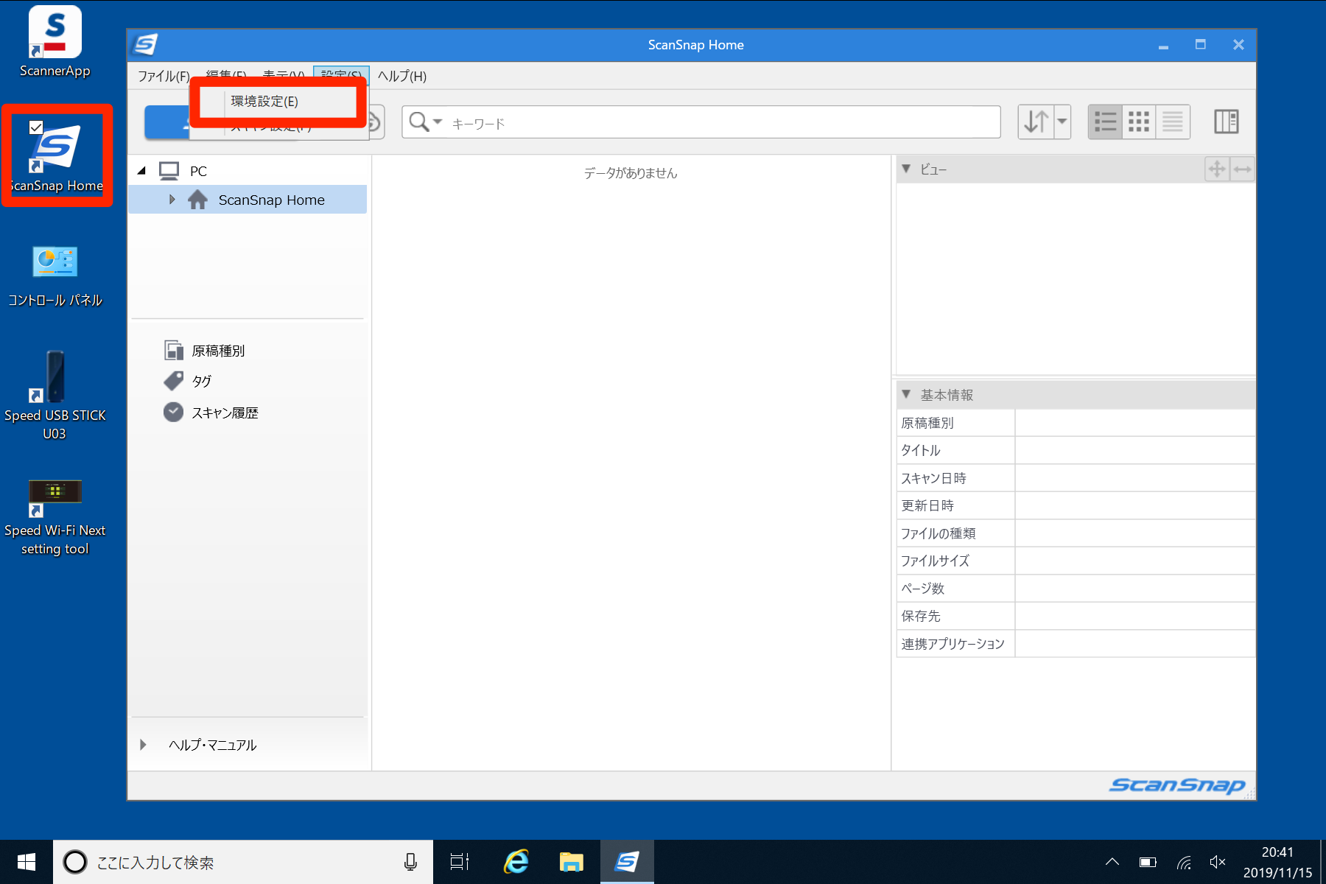Screen dimensions: 1326x884
Task: Switch to list view mode
Action: pos(1105,122)
